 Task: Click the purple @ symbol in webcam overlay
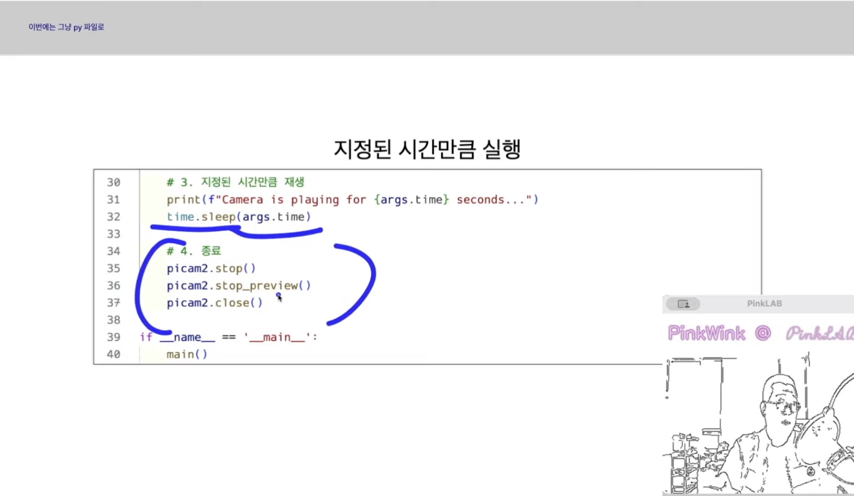[x=763, y=333]
